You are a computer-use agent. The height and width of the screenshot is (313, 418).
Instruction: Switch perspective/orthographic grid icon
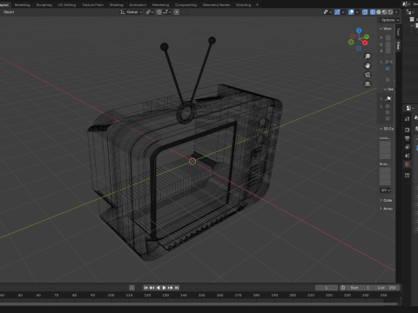coord(367,84)
